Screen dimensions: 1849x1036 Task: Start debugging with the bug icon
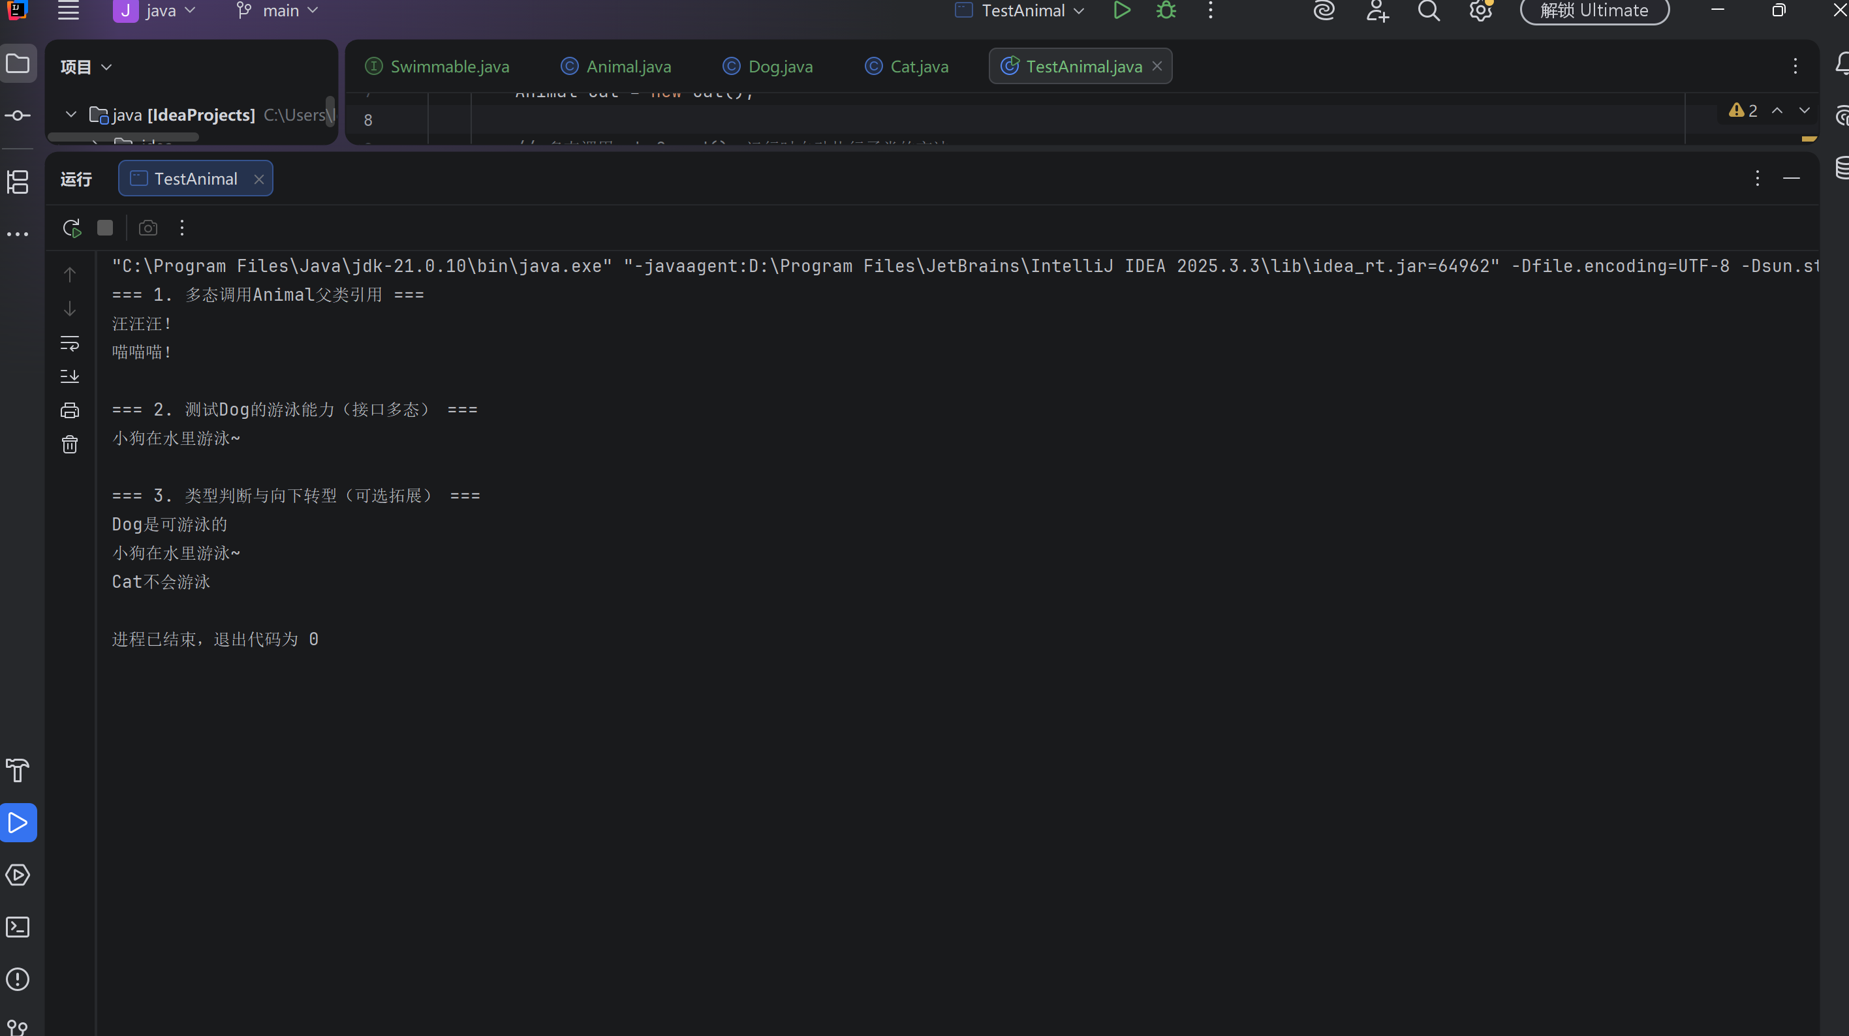(1166, 10)
